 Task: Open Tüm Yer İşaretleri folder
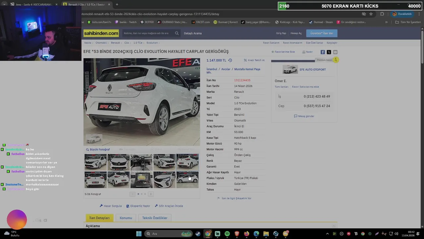click(408, 22)
